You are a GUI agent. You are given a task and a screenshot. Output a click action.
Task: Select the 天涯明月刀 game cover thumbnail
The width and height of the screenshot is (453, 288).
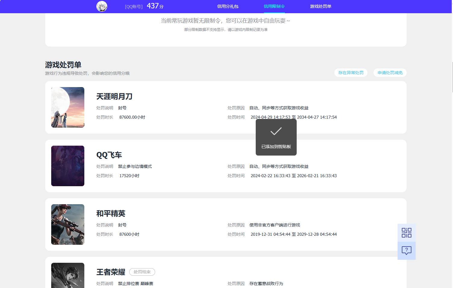68,107
